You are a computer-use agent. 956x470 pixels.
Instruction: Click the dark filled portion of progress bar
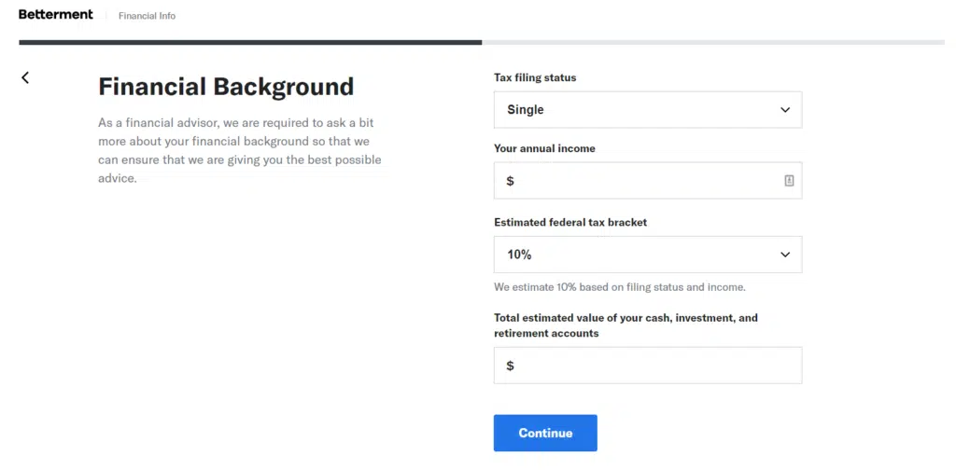[250, 42]
